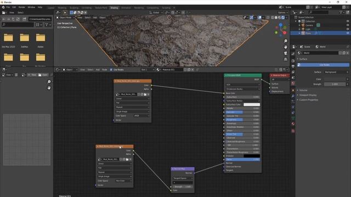The width and height of the screenshot is (351, 197).
Task: Toggle viewport overlays button
Action: [x=259, y=18]
